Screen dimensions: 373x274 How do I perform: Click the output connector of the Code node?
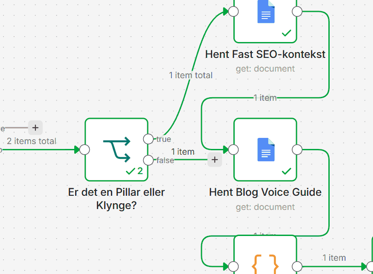[297, 266]
